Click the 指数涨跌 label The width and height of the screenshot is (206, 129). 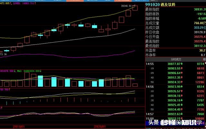tap(152, 14)
